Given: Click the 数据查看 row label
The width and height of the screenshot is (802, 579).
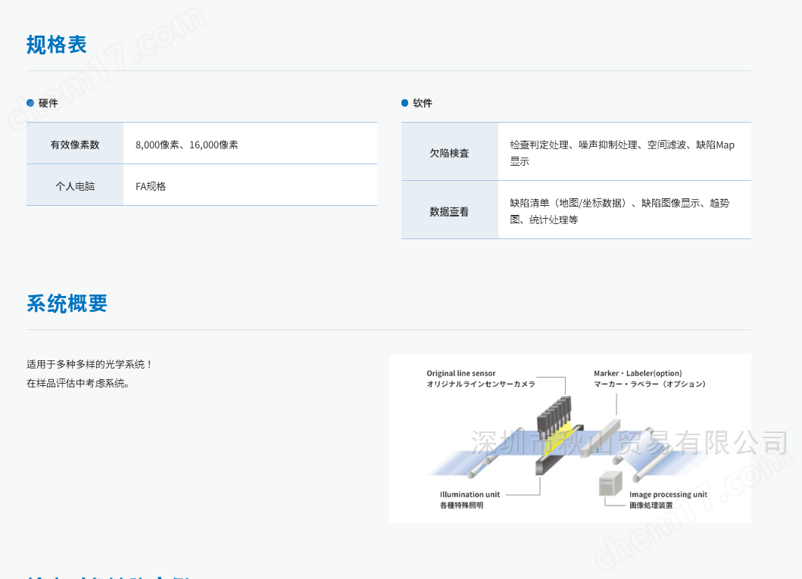Looking at the screenshot, I should [x=450, y=212].
